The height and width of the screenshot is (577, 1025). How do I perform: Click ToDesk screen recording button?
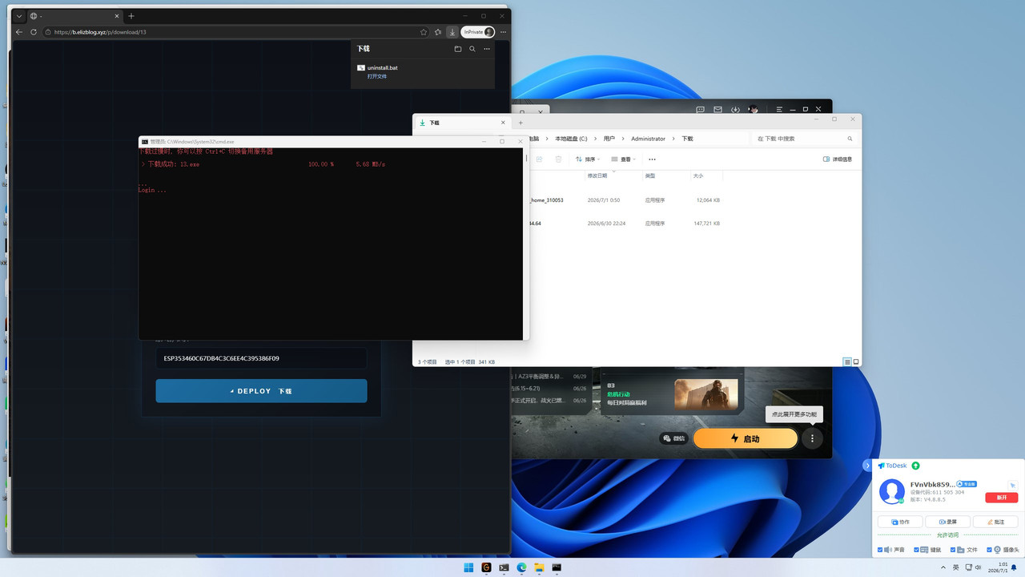click(x=947, y=522)
